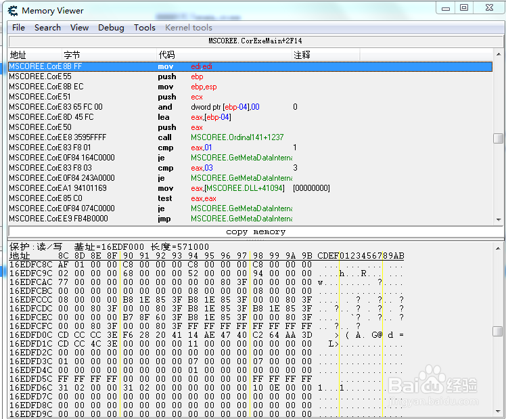
Task: Select the test eax,eax row
Action: pyautogui.click(x=250, y=198)
